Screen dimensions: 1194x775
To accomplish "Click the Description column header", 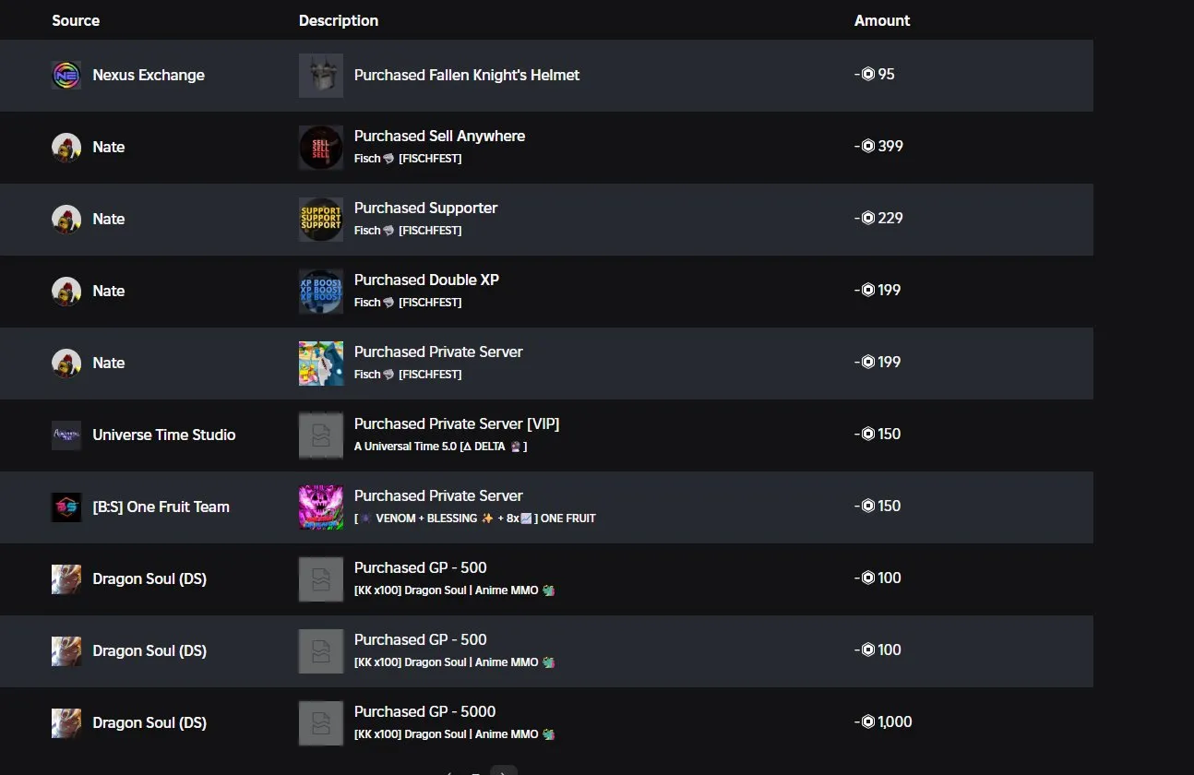I will pyautogui.click(x=338, y=20).
